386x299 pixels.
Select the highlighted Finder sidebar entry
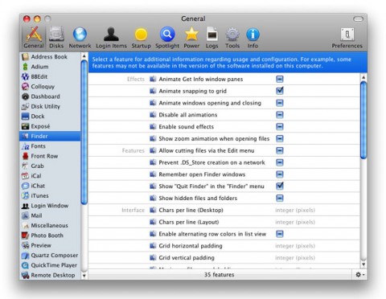[50, 136]
